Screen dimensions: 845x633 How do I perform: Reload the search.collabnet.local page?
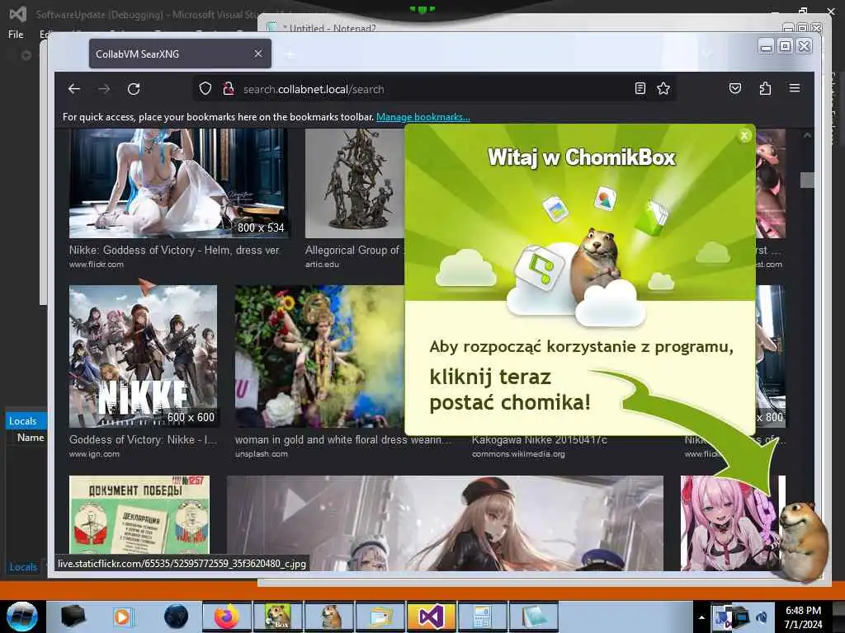tap(134, 89)
